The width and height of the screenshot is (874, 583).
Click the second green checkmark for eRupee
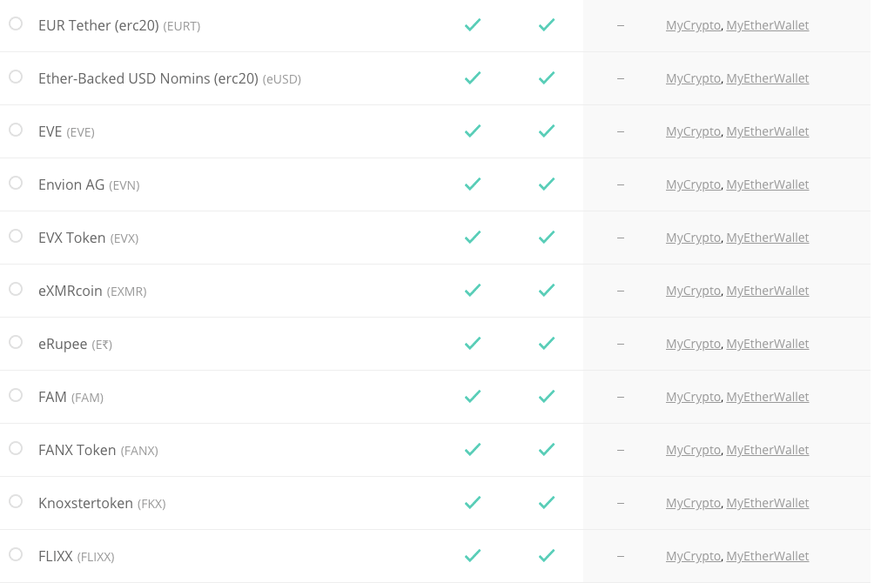click(547, 344)
